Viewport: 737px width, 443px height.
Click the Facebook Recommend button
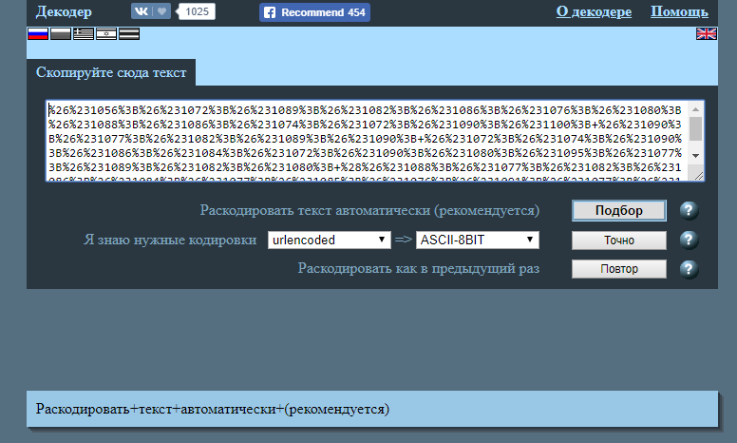click(314, 12)
